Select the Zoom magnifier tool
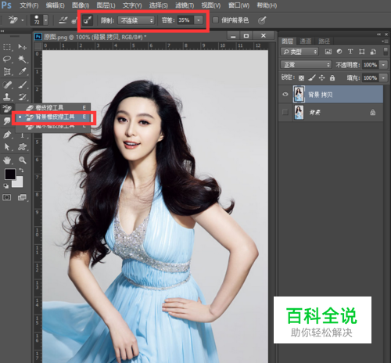This screenshot has height=363, width=391. coord(23,160)
